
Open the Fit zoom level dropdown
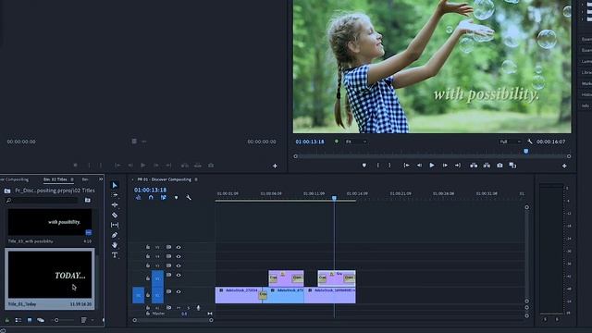click(x=356, y=142)
